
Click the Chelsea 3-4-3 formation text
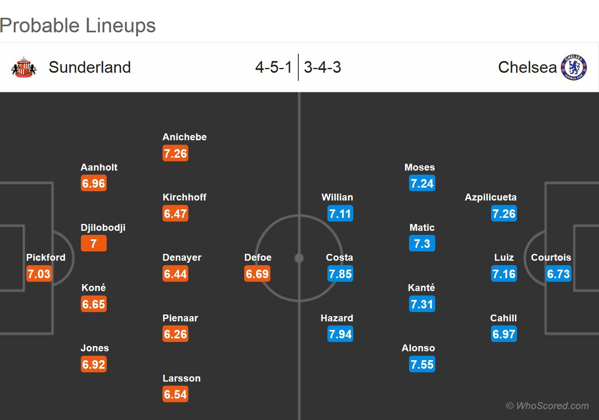322,68
